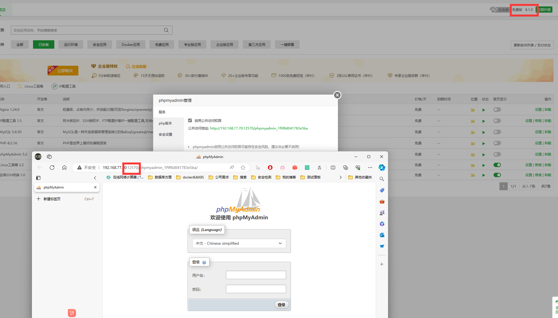Click the red Opera-style extension icon

[x=270, y=168]
